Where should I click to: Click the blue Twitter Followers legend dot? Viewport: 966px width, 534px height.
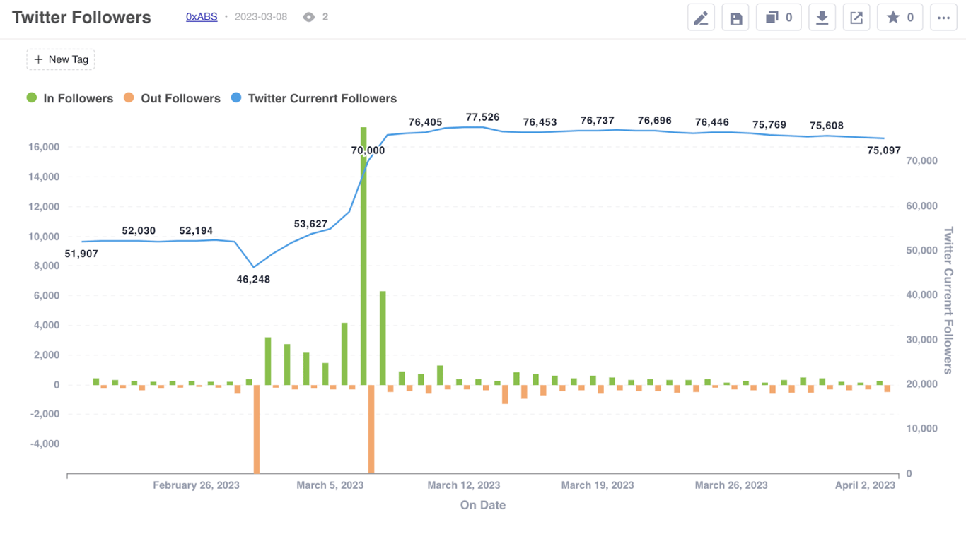click(x=237, y=98)
